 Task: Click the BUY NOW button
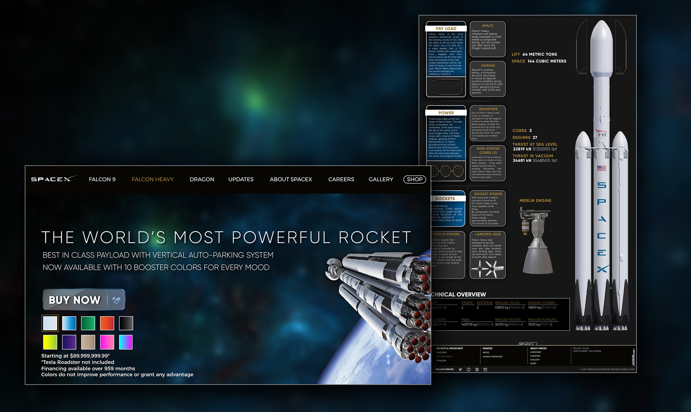(x=84, y=300)
